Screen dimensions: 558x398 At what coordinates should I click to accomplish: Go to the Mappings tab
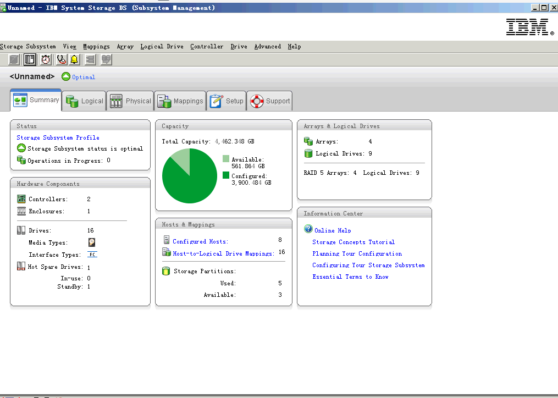tap(180, 101)
